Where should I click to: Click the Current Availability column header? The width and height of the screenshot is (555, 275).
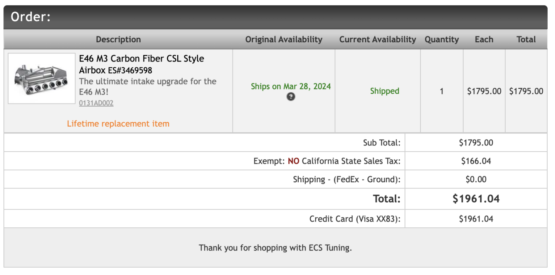pyautogui.click(x=377, y=40)
